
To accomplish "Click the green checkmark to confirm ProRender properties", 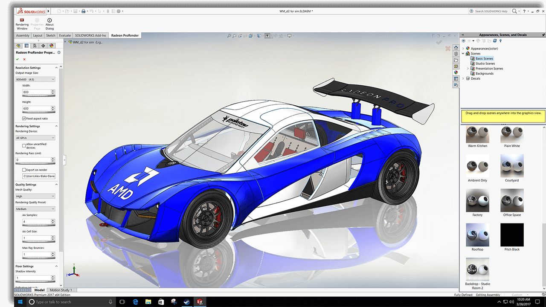I will point(17,59).
